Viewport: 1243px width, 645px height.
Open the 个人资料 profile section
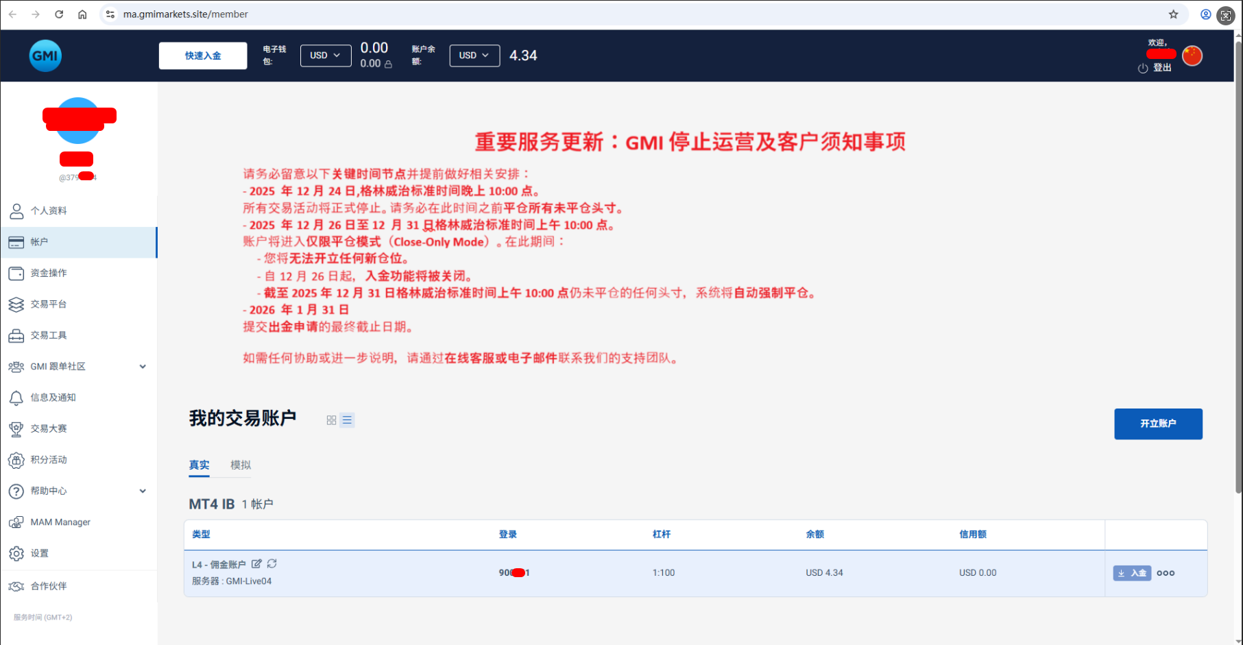48,210
